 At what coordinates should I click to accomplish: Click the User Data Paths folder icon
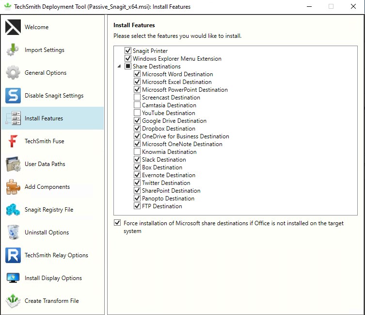pyautogui.click(x=13, y=164)
